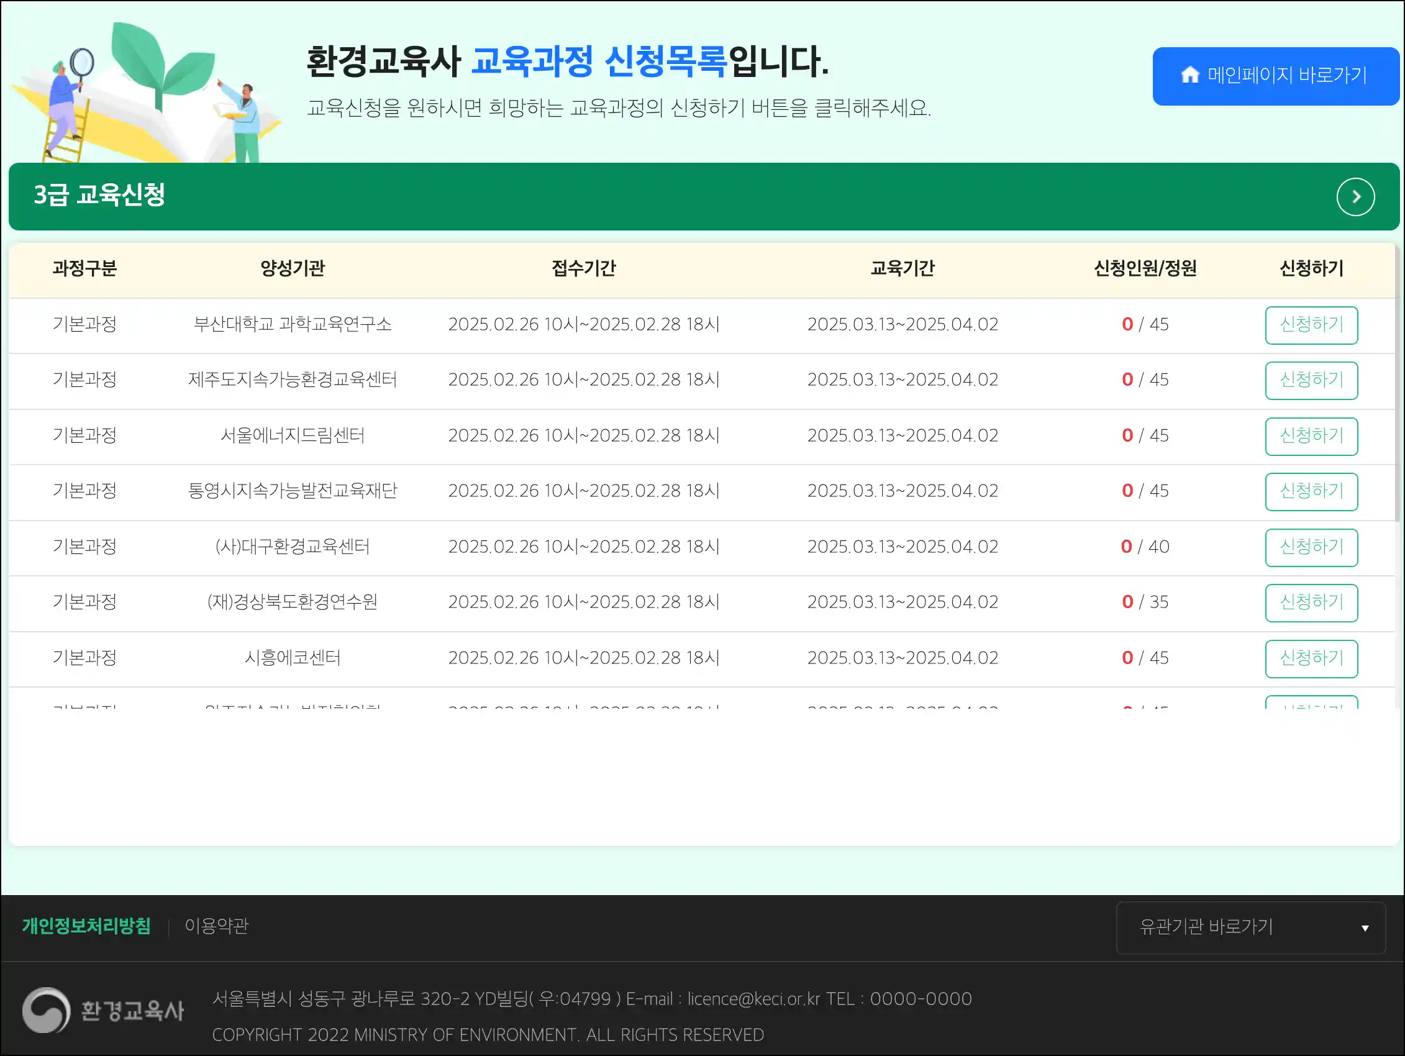Image resolution: width=1405 pixels, height=1056 pixels.
Task: Click the dropdown arrow beside 유관기관 바로가기
Action: (1365, 928)
